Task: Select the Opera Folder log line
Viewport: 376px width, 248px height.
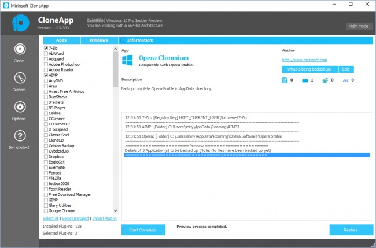Action: tap(204, 136)
